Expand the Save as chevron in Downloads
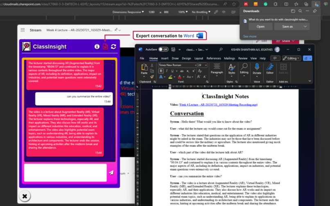This screenshot has height=206, width=330. (x=305, y=27)
